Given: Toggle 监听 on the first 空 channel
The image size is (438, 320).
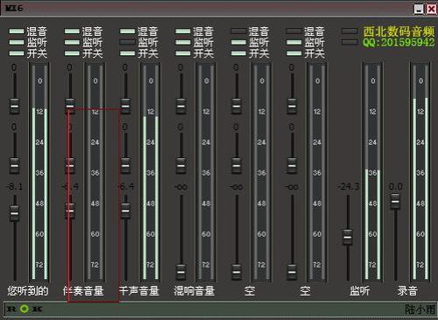Looking at the screenshot, I should [238, 42].
